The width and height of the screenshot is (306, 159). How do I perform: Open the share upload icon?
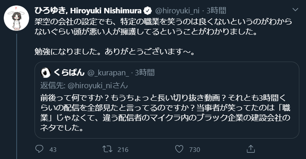251,149
